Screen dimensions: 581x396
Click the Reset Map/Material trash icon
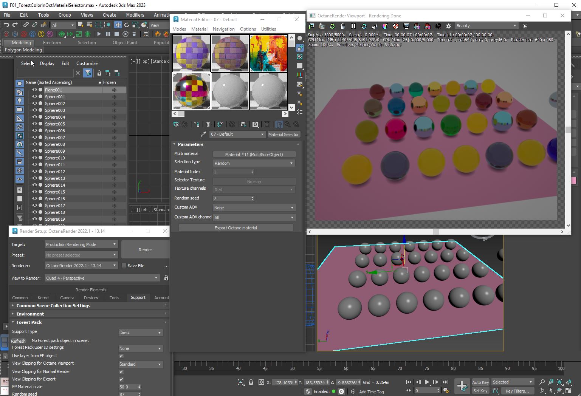[208, 124]
